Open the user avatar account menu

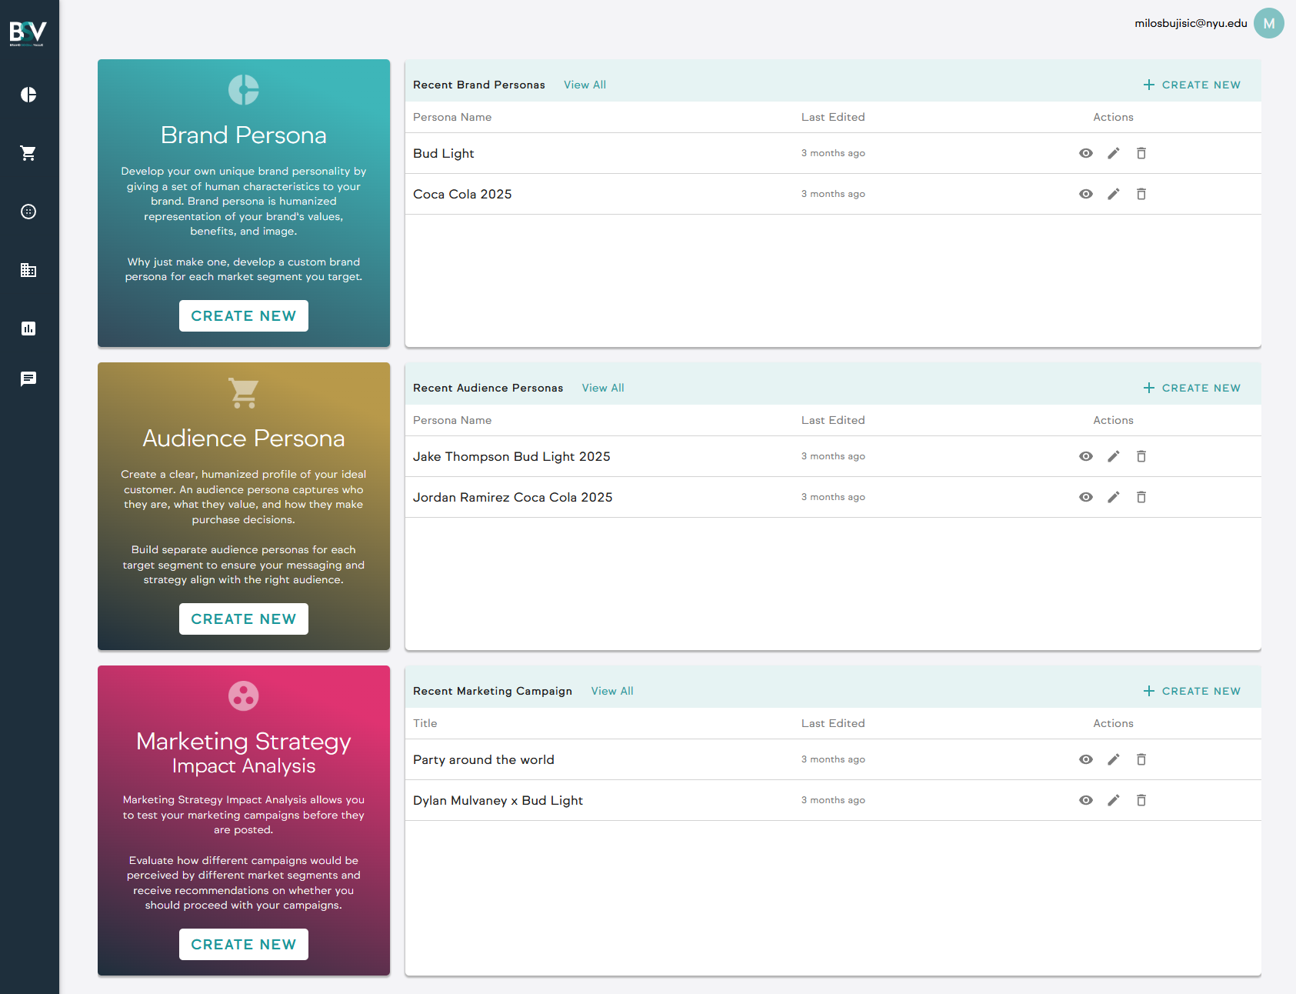[1268, 23]
